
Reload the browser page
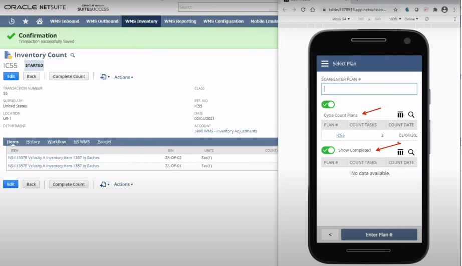pos(303,10)
